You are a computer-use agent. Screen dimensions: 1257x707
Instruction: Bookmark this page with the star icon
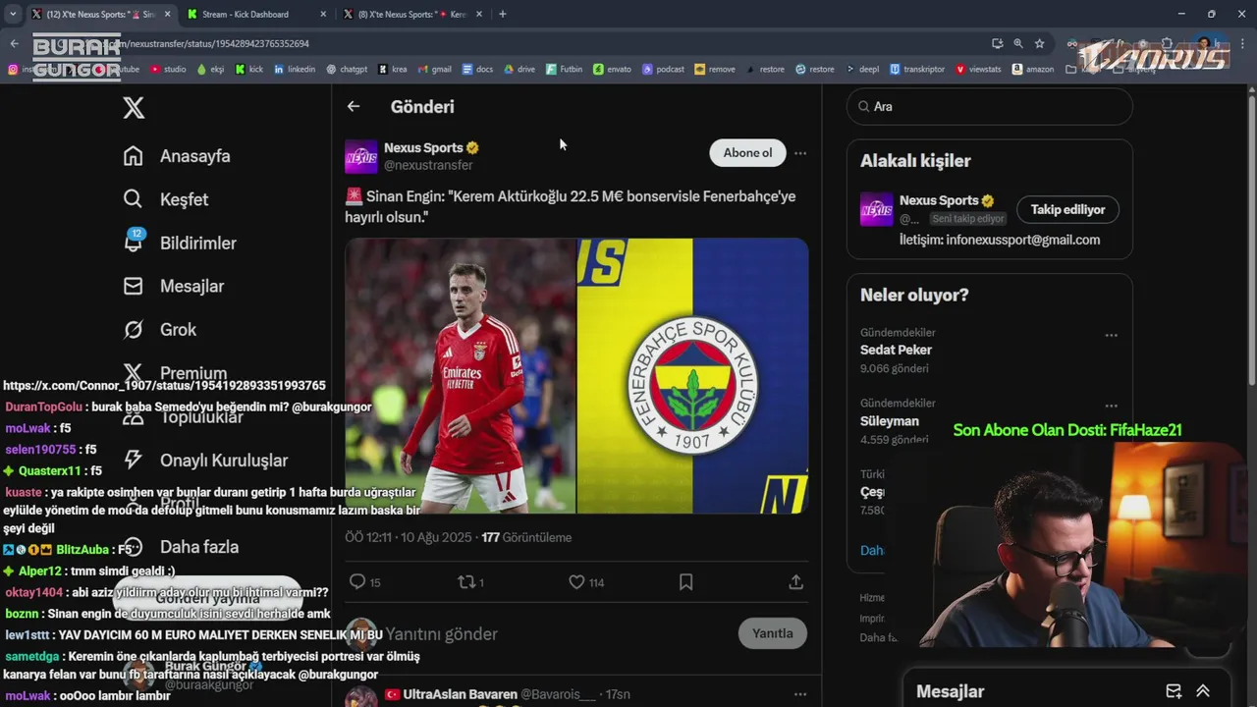(1039, 43)
